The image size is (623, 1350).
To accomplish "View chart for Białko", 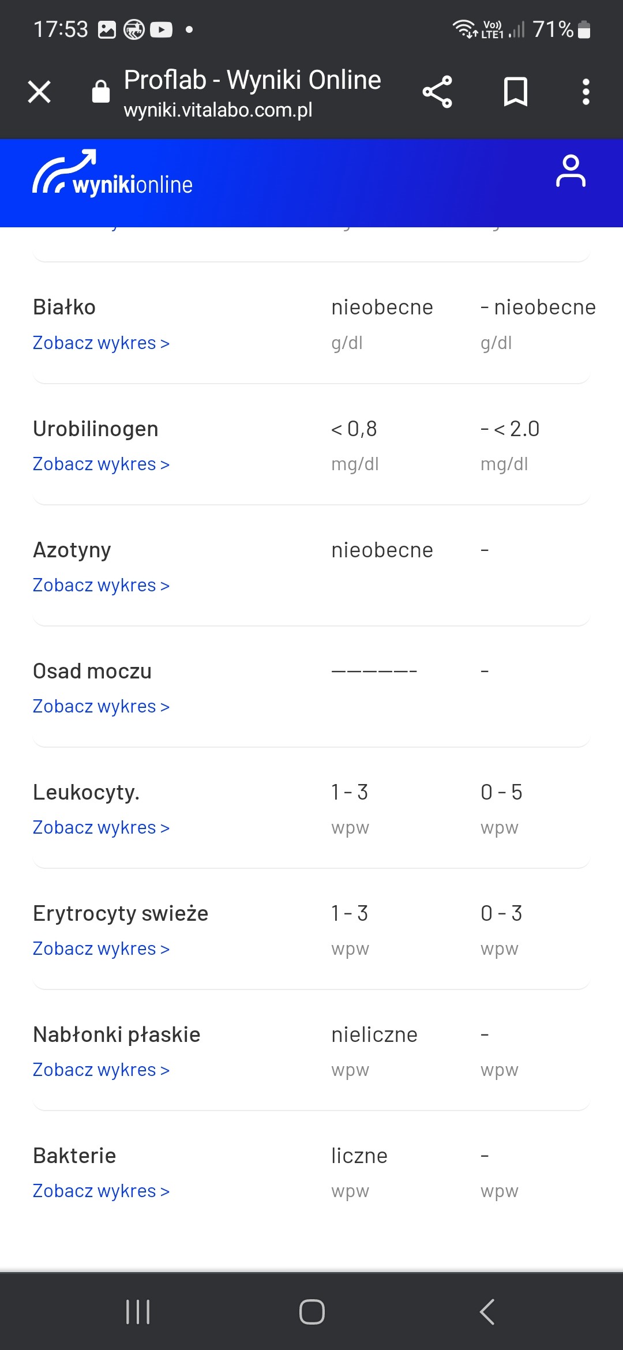I will (101, 343).
